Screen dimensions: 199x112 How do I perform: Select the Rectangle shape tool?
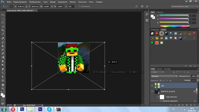[3, 81]
